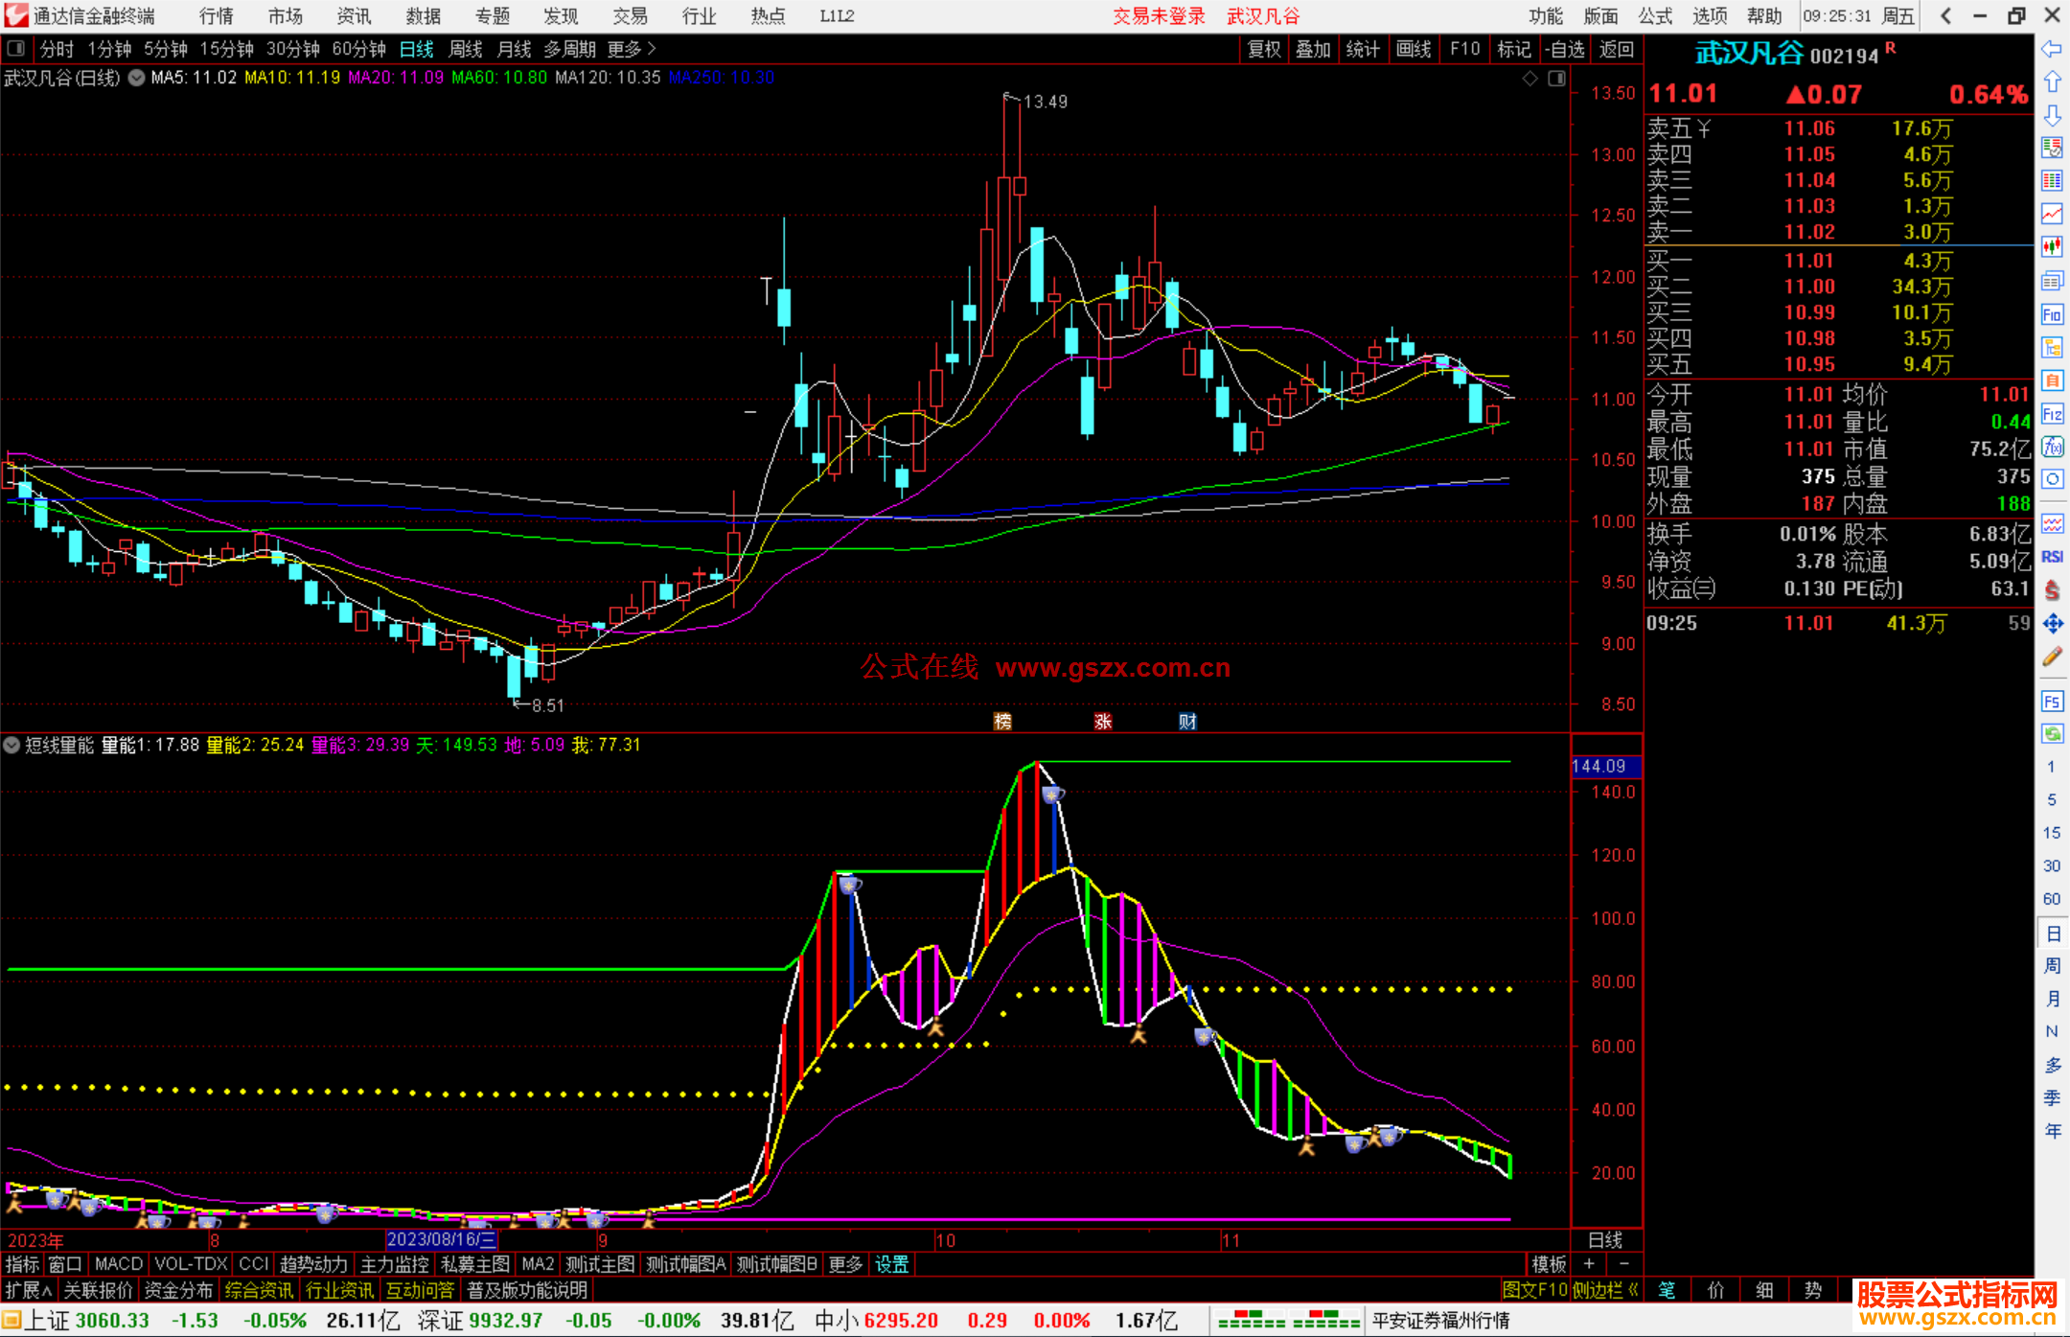Open the 公式 menu

[x=1655, y=15]
